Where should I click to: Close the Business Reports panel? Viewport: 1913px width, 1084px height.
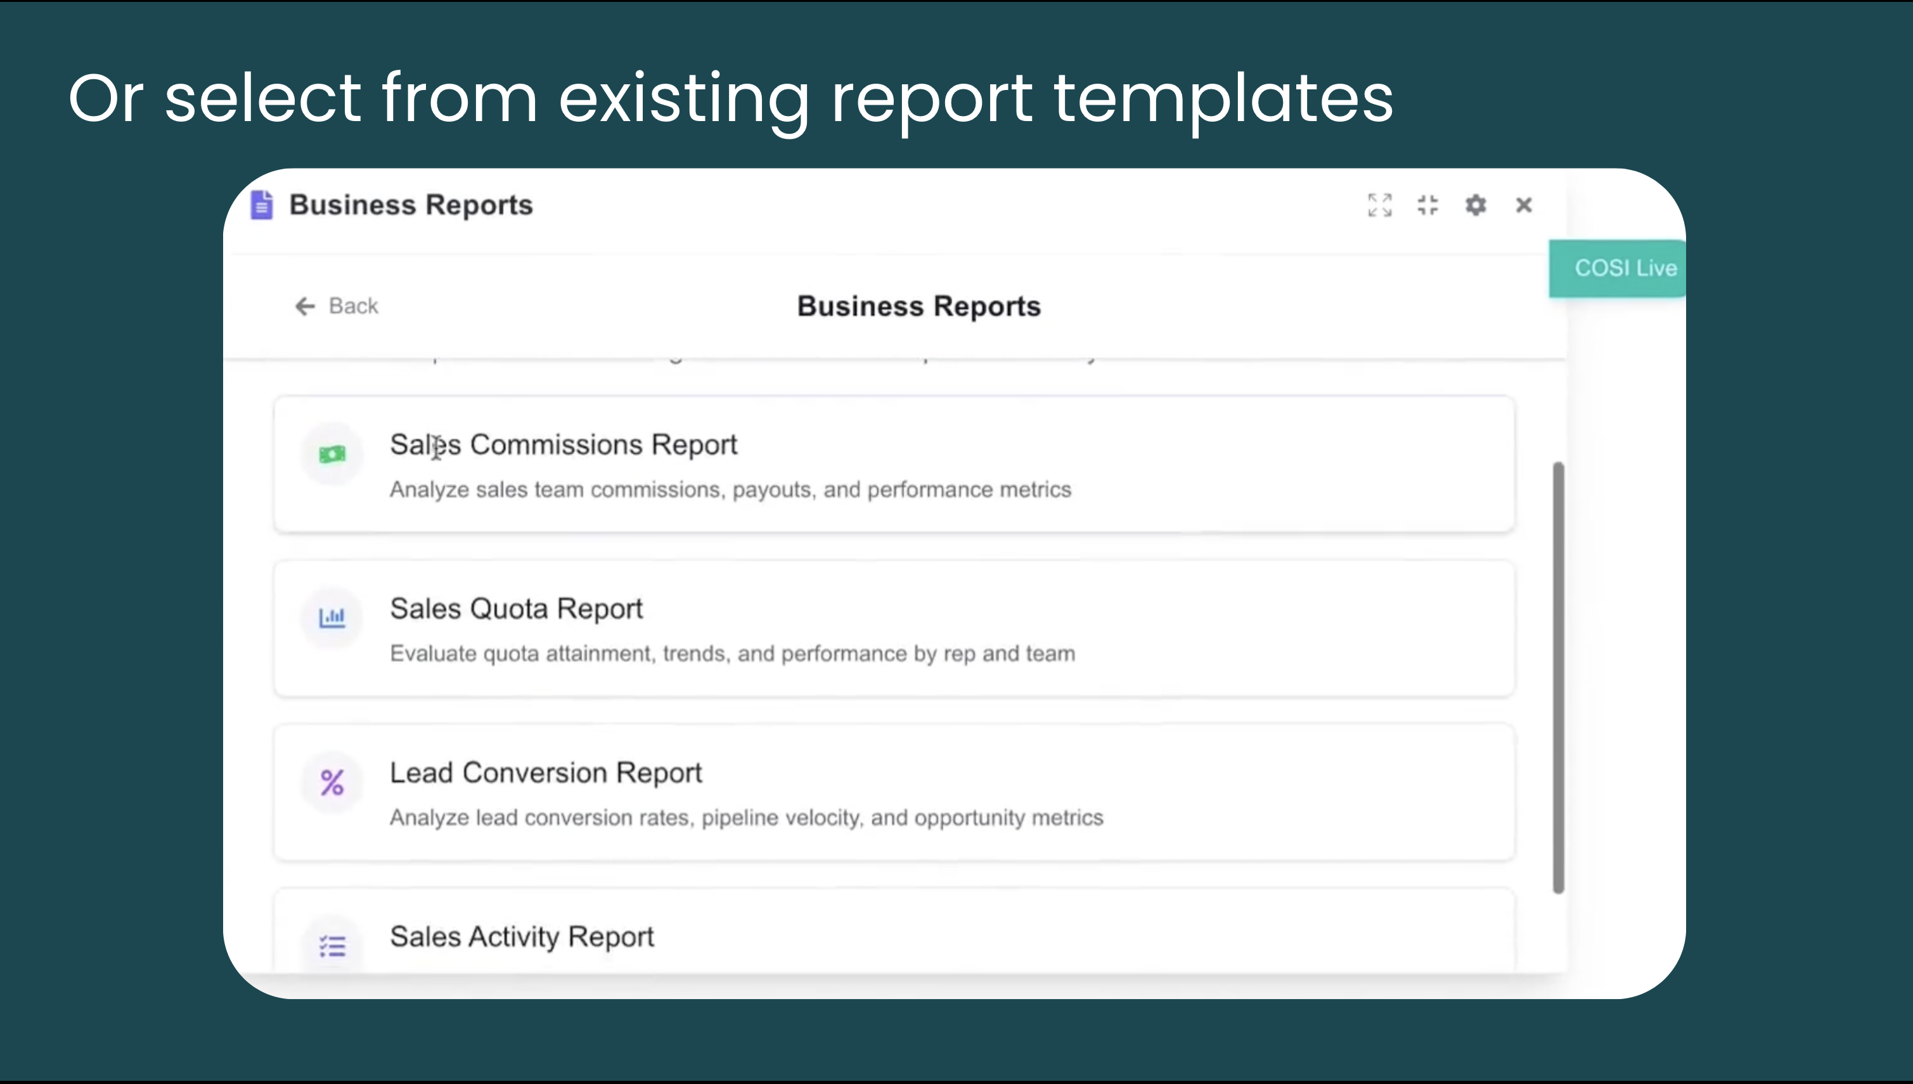[1524, 205]
